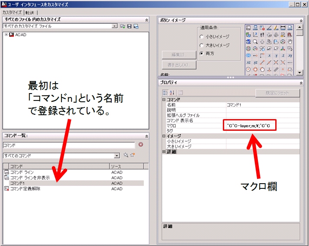The image size is (309, 246).
Task: Click the find command star-magnifier icon
Action: pos(126,155)
